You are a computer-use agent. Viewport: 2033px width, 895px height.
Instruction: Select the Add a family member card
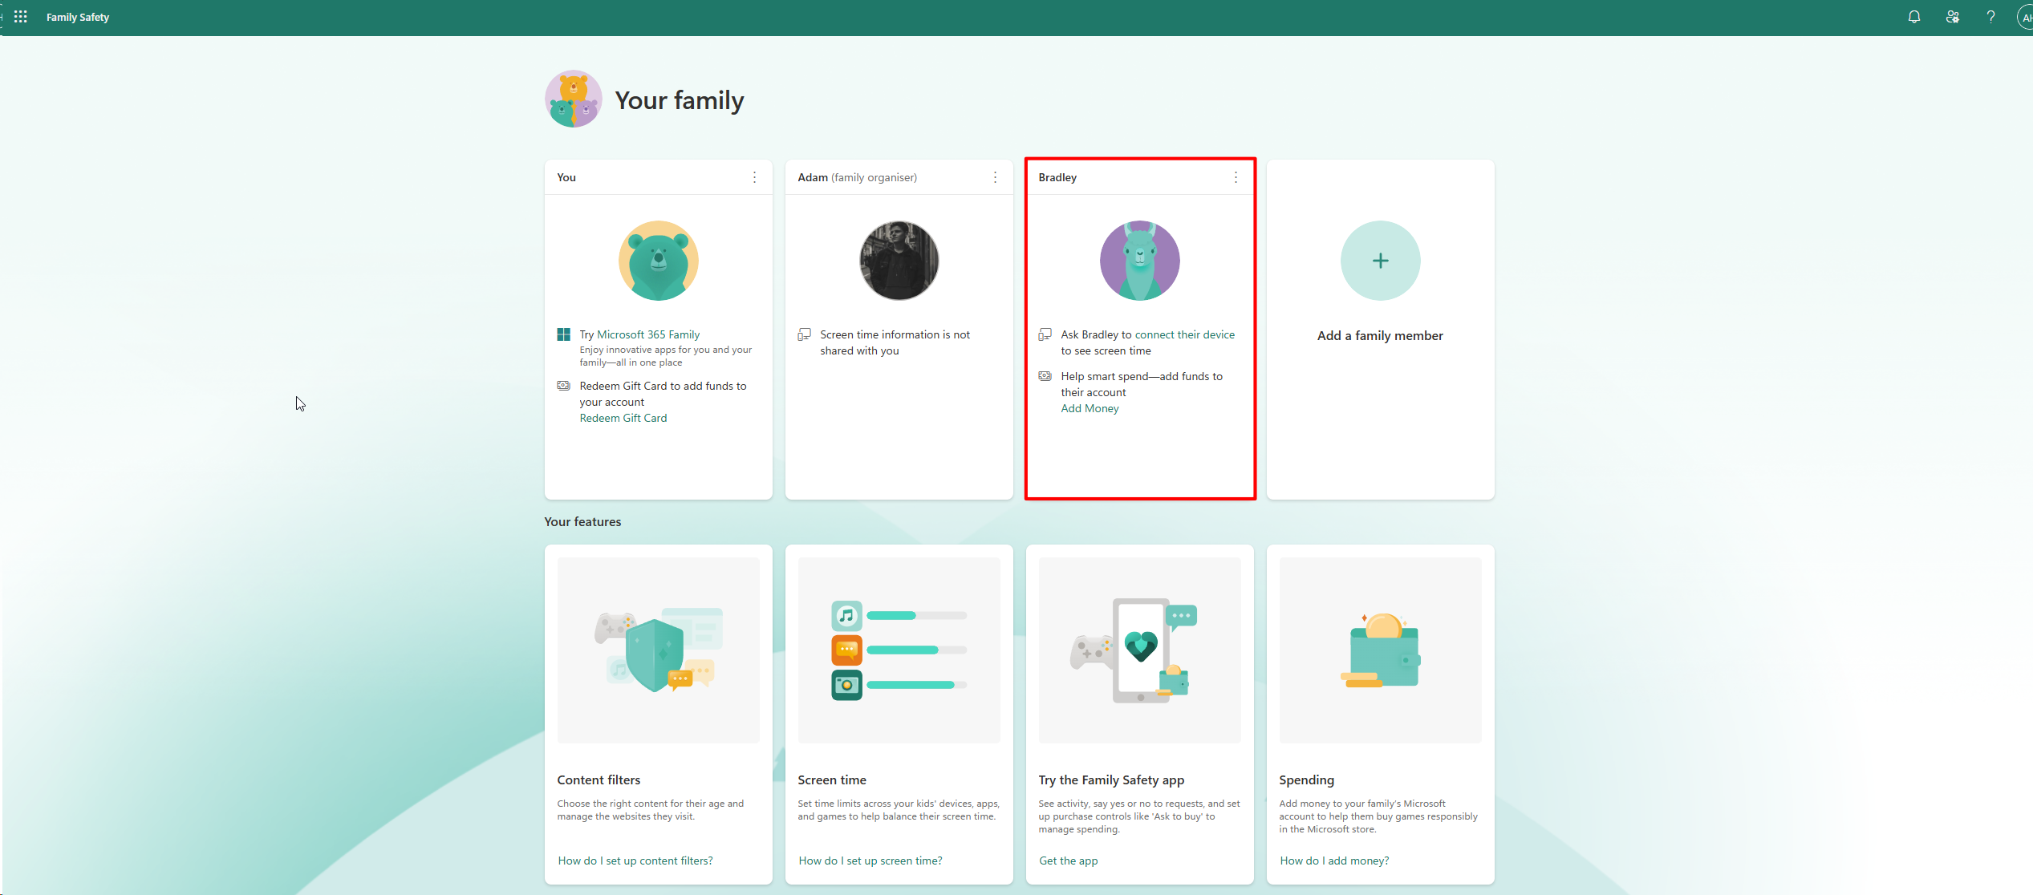click(x=1379, y=335)
